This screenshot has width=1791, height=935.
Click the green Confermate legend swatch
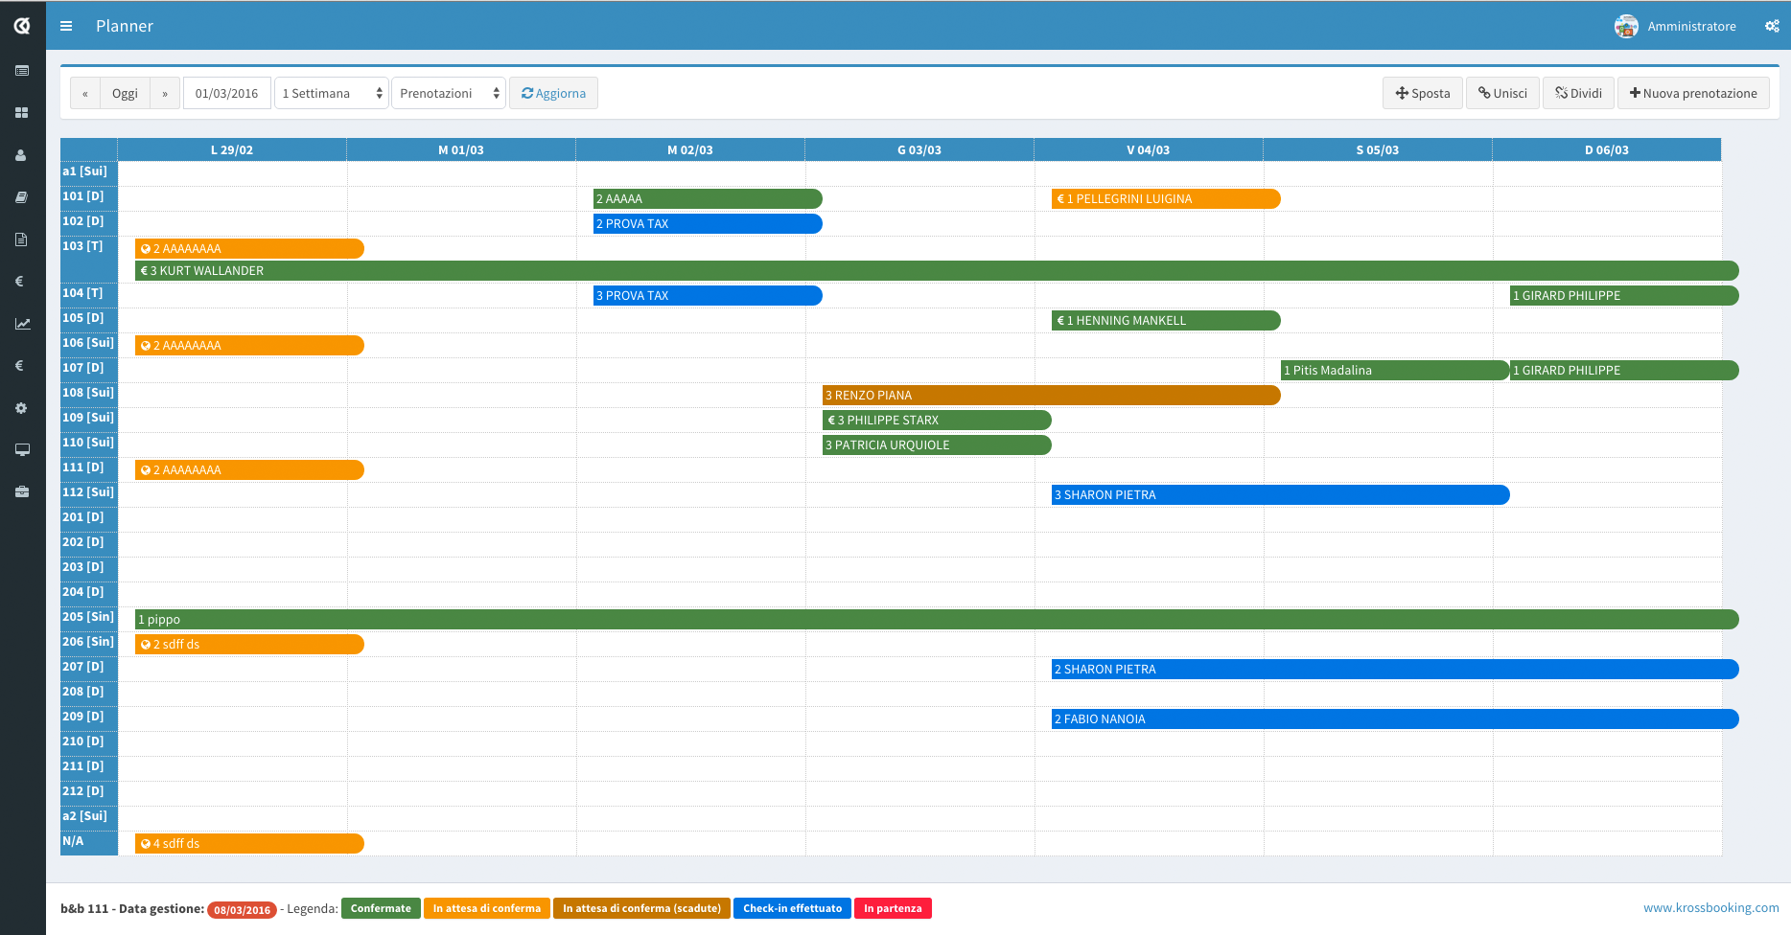point(381,908)
